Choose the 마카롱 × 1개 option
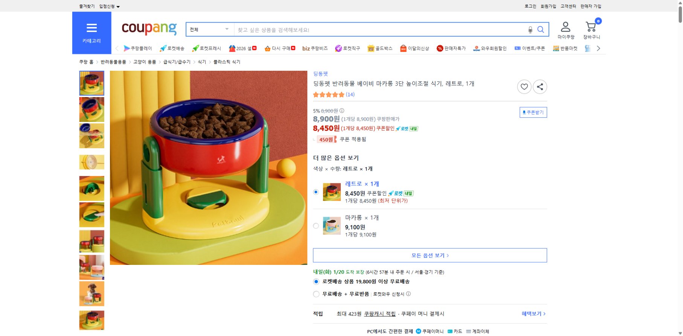 [316, 226]
